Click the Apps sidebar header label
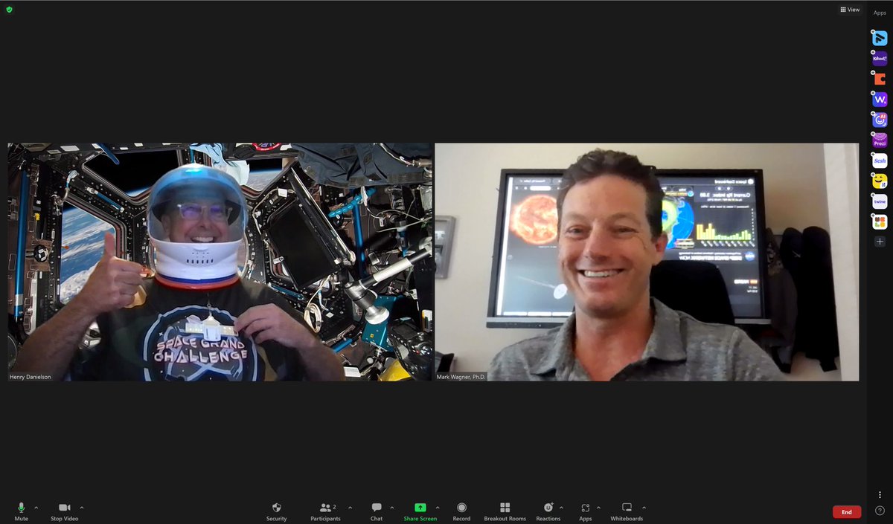The height and width of the screenshot is (524, 893). click(880, 13)
